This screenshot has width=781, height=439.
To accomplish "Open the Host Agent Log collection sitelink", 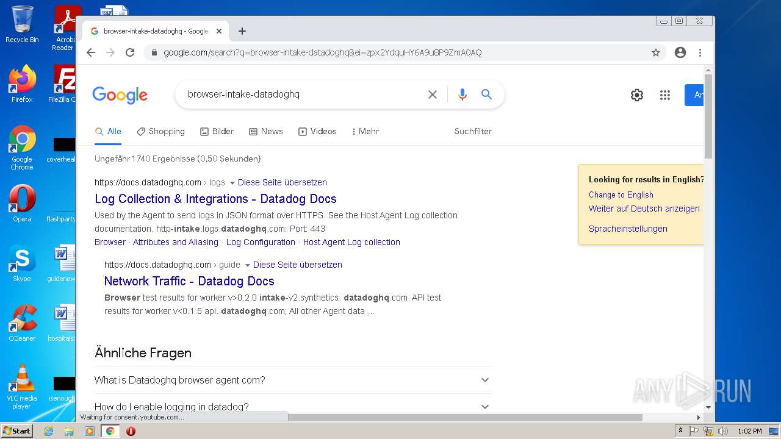I will 351,242.
